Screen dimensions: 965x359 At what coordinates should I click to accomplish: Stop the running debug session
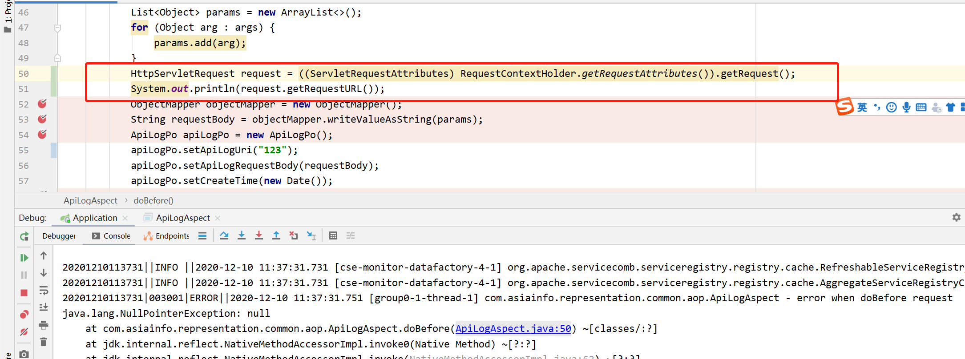click(x=24, y=293)
